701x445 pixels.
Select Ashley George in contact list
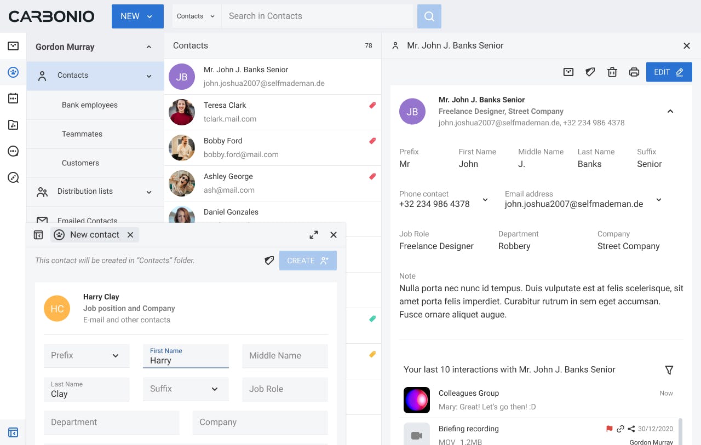point(273,183)
